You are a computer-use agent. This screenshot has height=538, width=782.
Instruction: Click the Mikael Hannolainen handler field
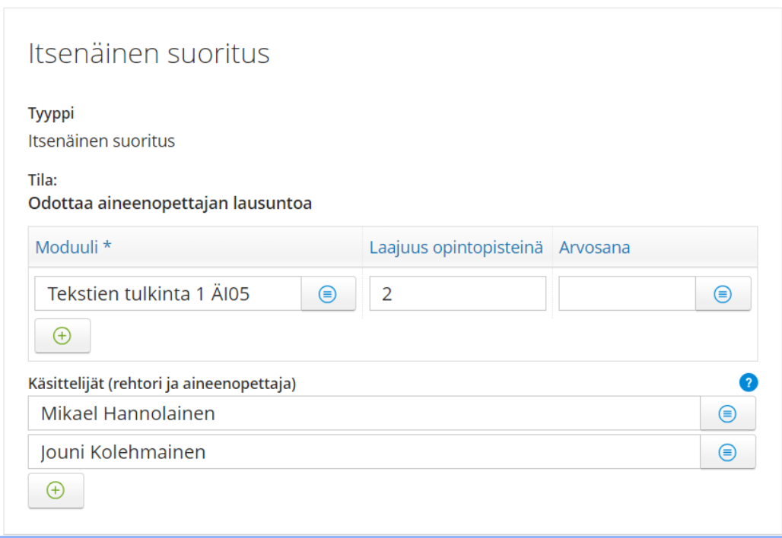pyautogui.click(x=364, y=413)
